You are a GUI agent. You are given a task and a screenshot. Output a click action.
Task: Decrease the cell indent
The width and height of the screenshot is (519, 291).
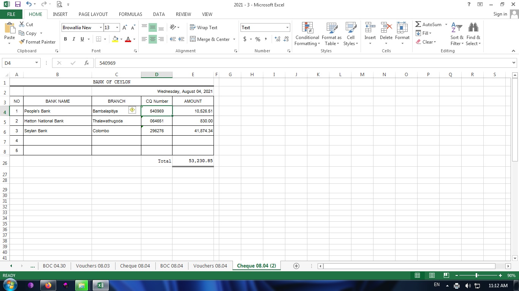pos(173,39)
